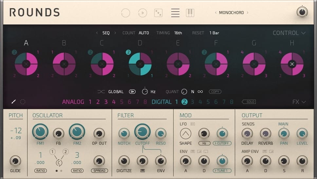Select sequencer block B label
This screenshot has height=179, width=317.
pos(64,43)
